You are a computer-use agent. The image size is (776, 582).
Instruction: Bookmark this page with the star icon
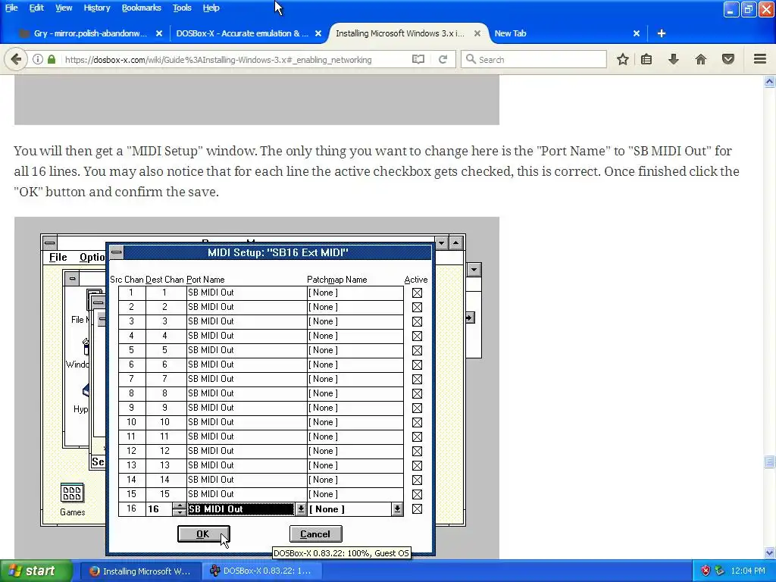pyautogui.click(x=623, y=59)
